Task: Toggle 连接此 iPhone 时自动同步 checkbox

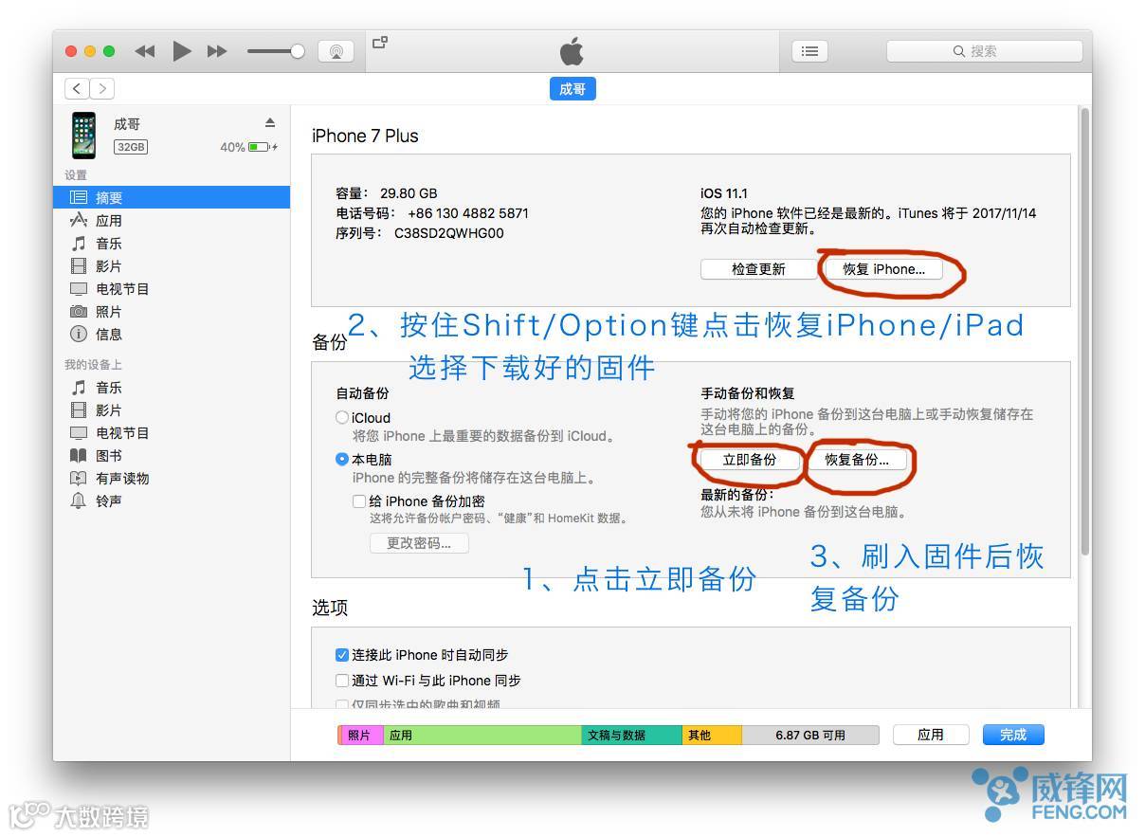Action: click(342, 655)
